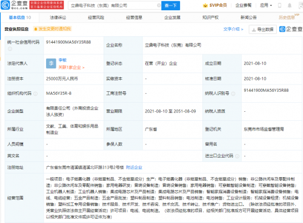The width and height of the screenshot is (303, 223).
Task: Click info icon beside 进出口企业代码
Action: (237, 156)
